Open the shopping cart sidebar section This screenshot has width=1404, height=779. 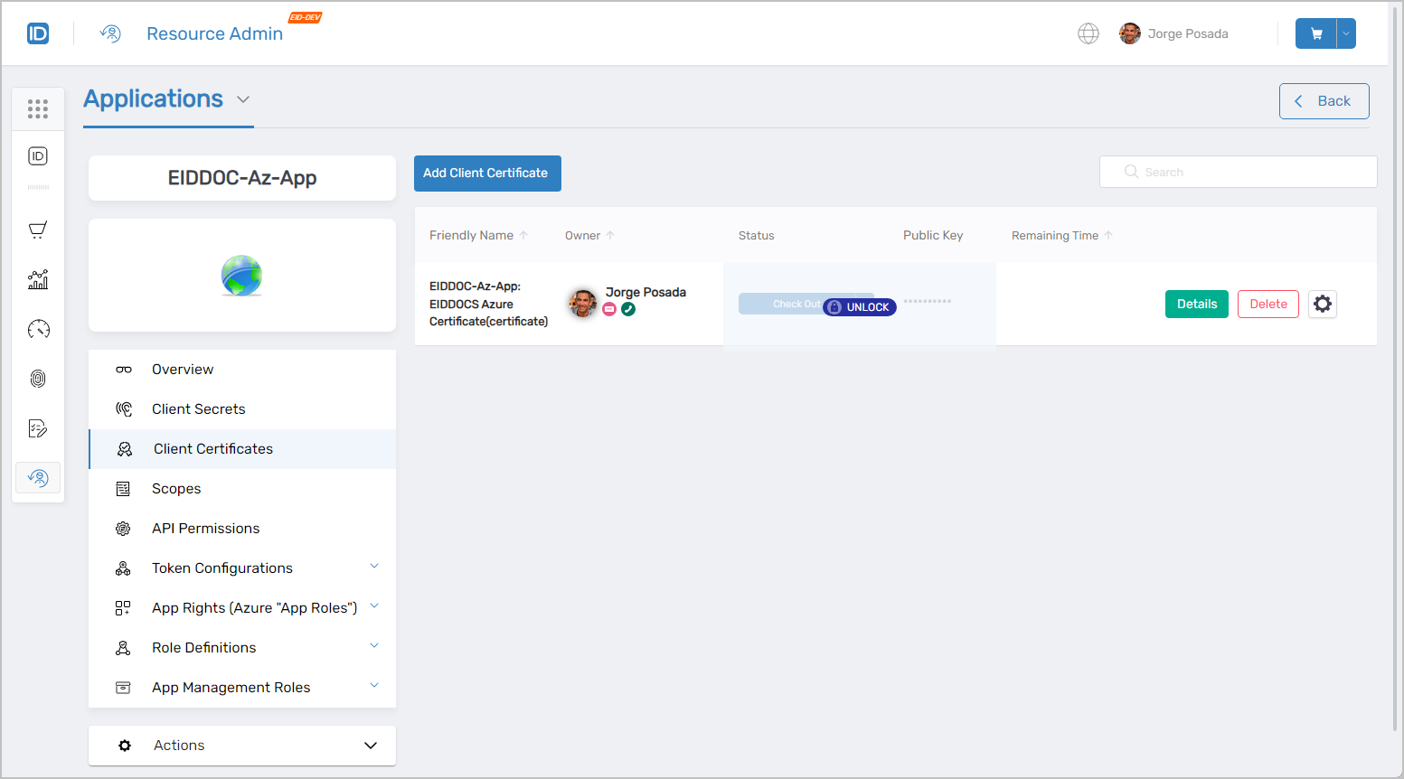click(x=37, y=229)
